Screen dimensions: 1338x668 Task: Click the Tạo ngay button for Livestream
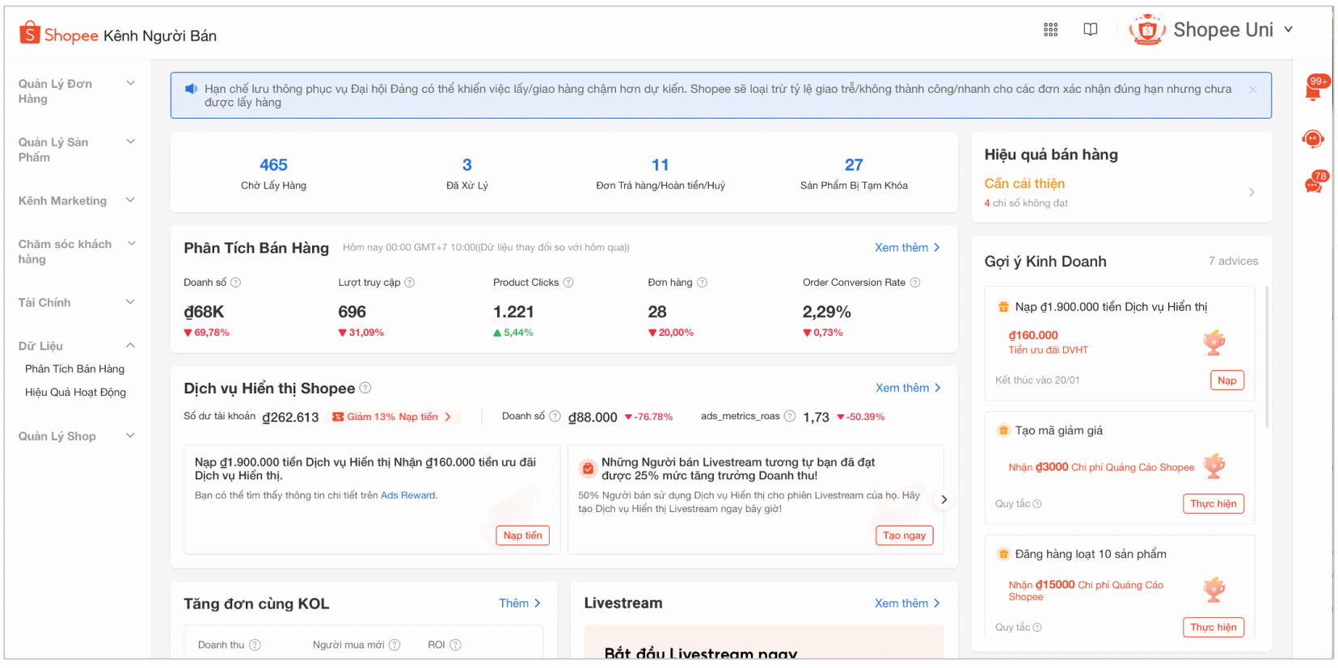(x=904, y=536)
